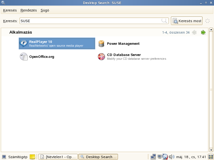The width and height of the screenshot is (214, 160).
Task: Open the volume speaker tray icon
Action: [172, 157]
